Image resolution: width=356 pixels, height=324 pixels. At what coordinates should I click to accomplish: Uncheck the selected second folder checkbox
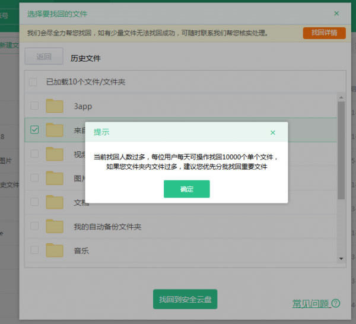pyautogui.click(x=34, y=130)
